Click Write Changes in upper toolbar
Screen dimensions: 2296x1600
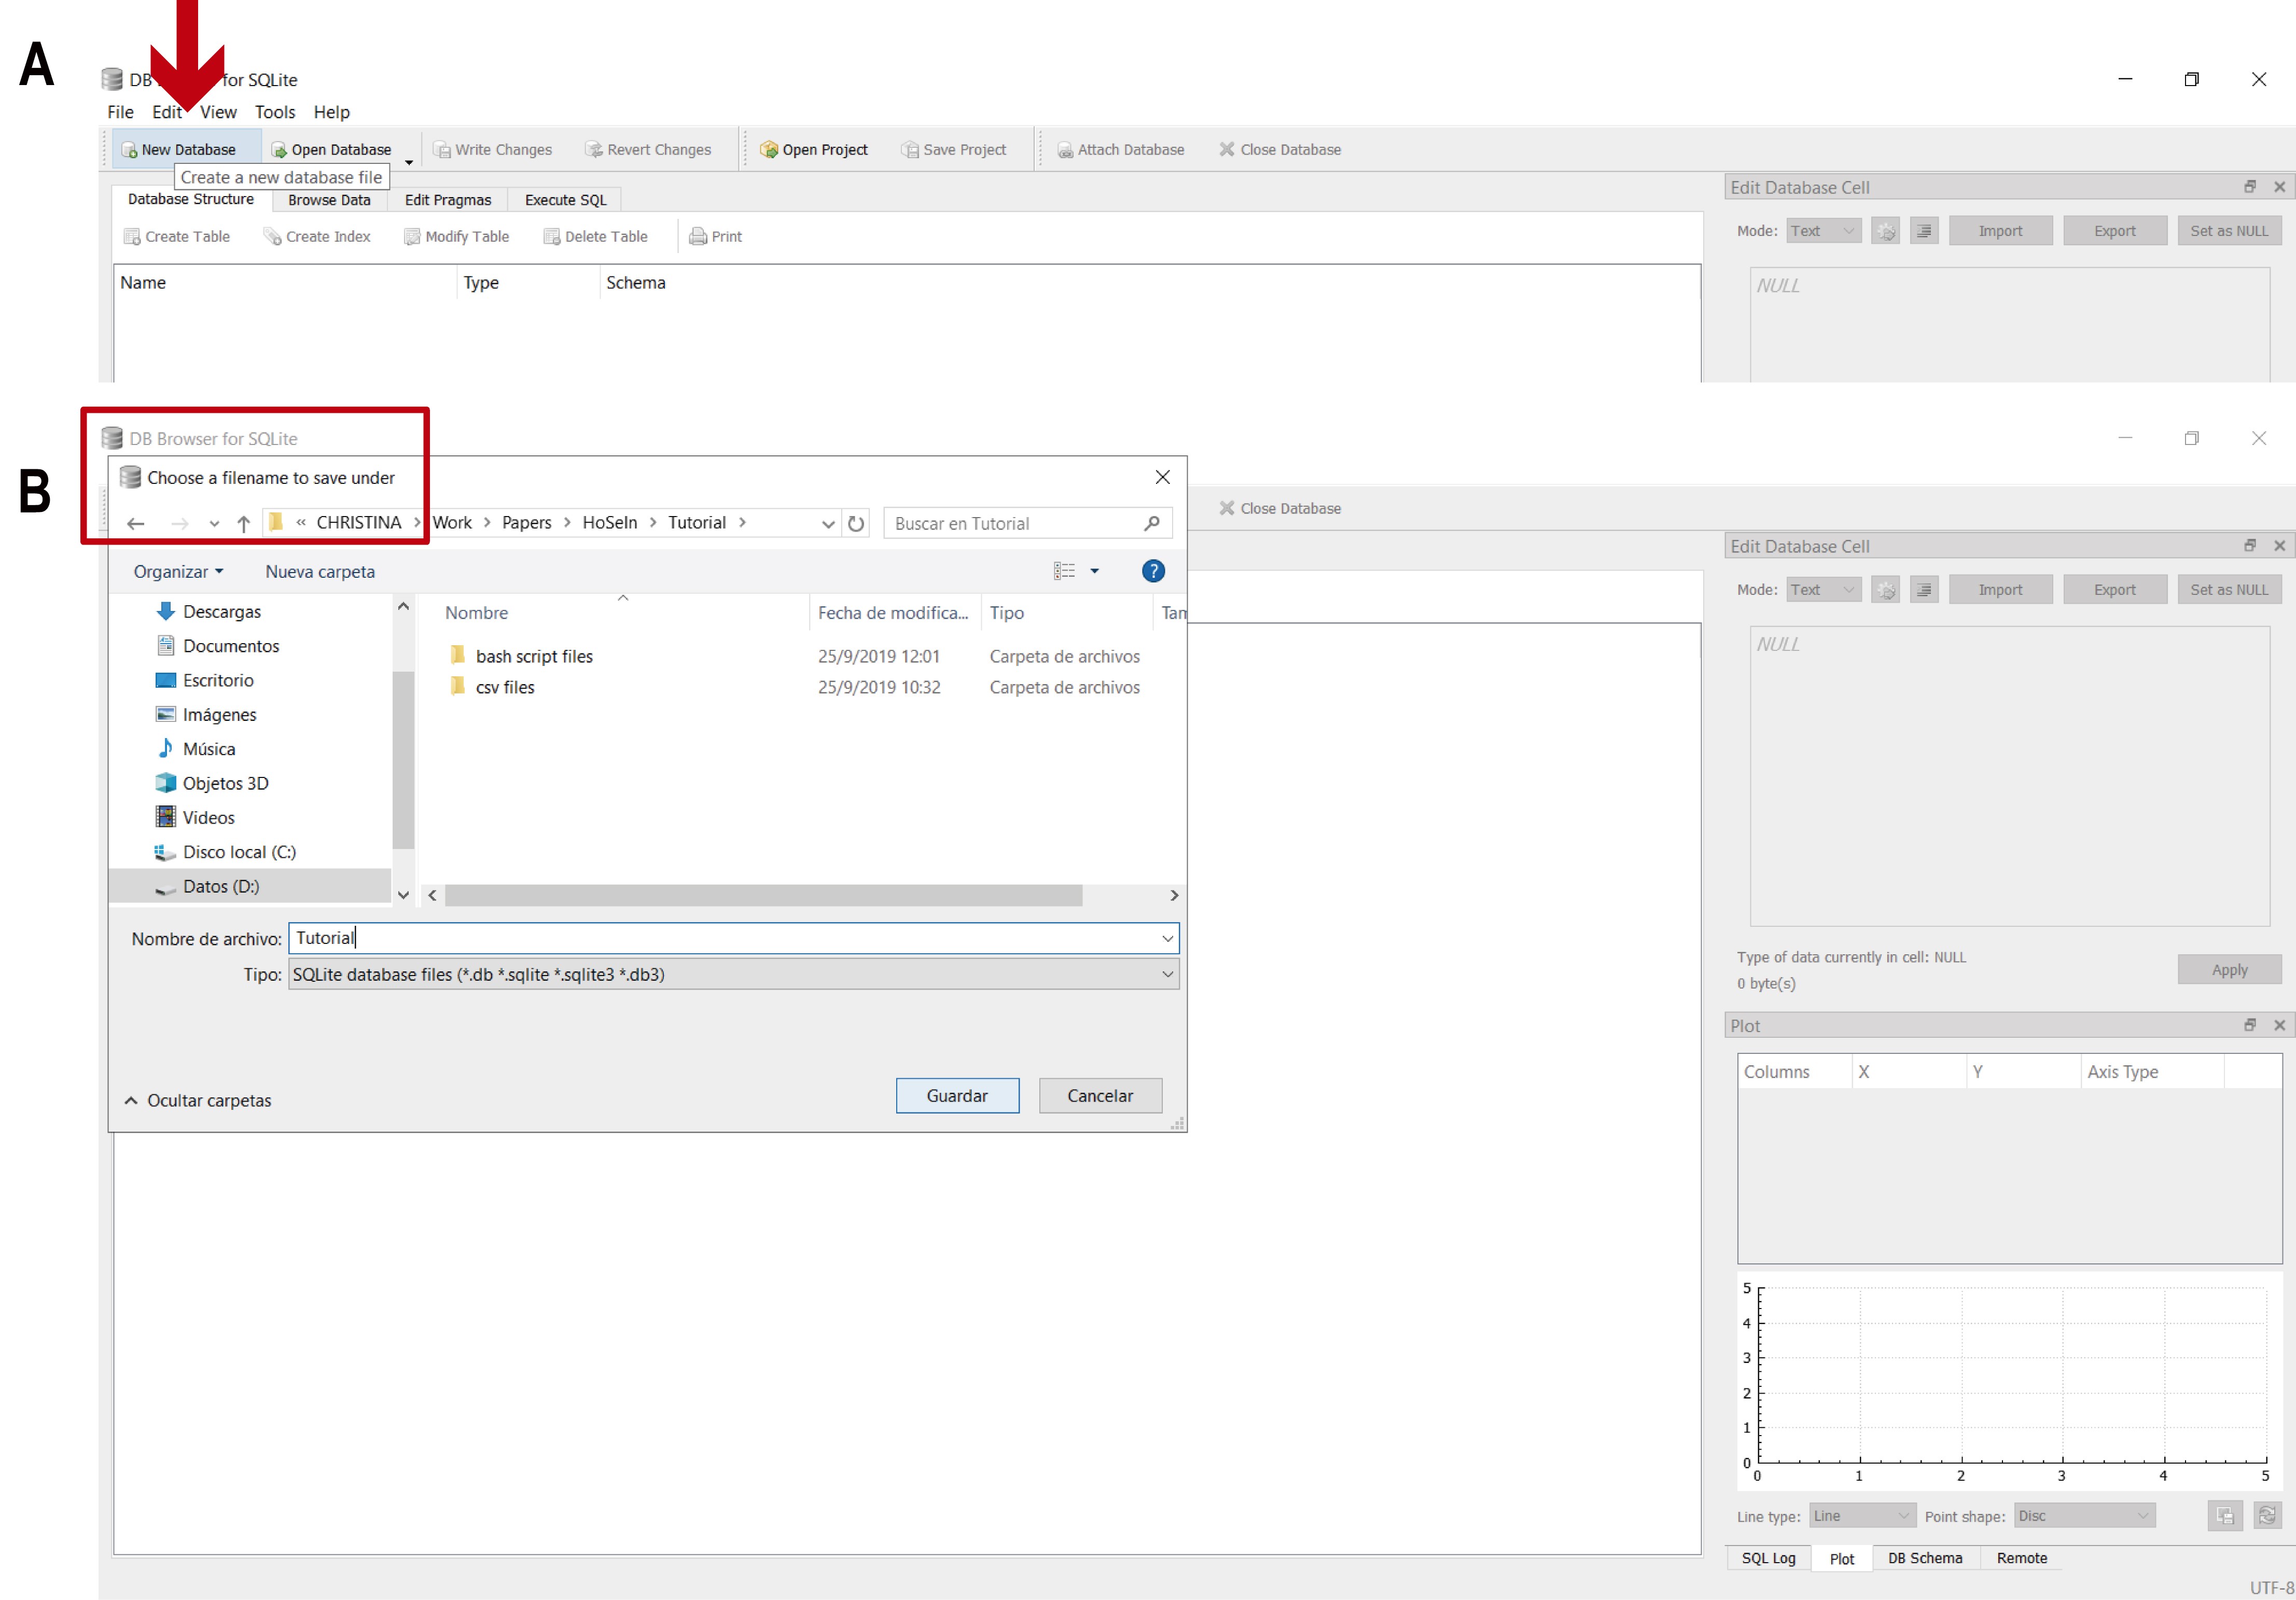tap(493, 150)
